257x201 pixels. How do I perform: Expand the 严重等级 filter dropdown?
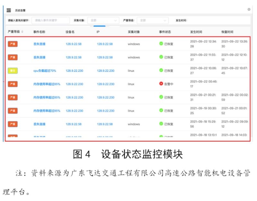point(152,20)
